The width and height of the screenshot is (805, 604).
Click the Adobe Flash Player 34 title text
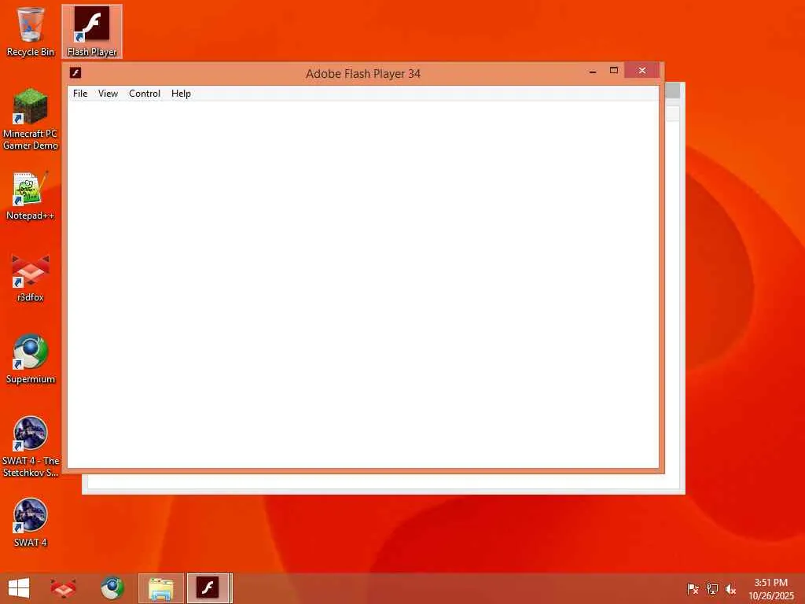point(363,73)
